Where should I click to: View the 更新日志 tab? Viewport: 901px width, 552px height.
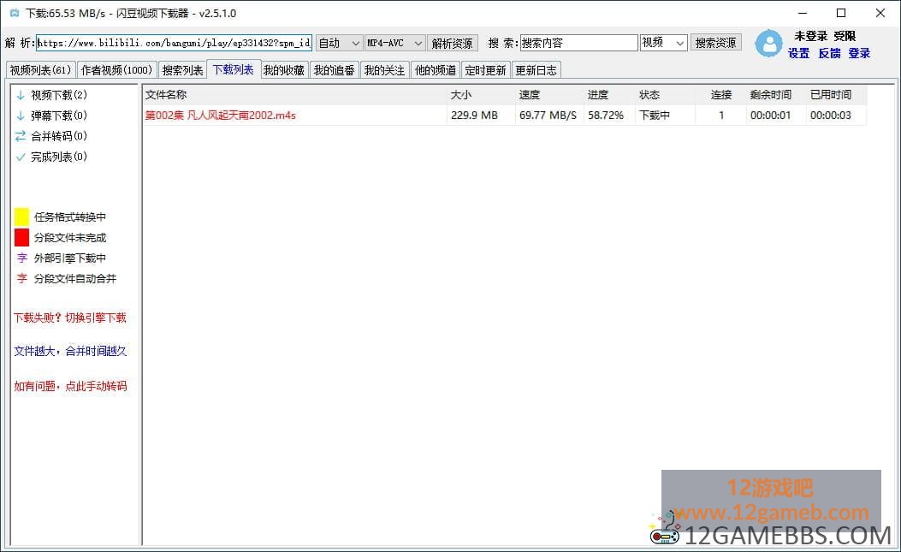click(x=536, y=70)
